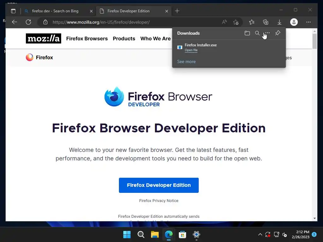Click the scrollbar down arrow
323x242 pixels.
coord(314,218)
